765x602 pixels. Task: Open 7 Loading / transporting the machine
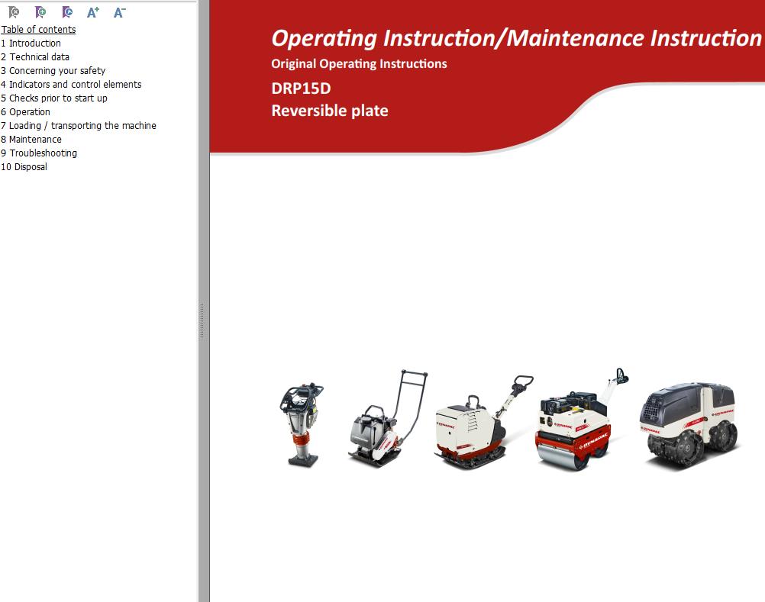click(79, 125)
